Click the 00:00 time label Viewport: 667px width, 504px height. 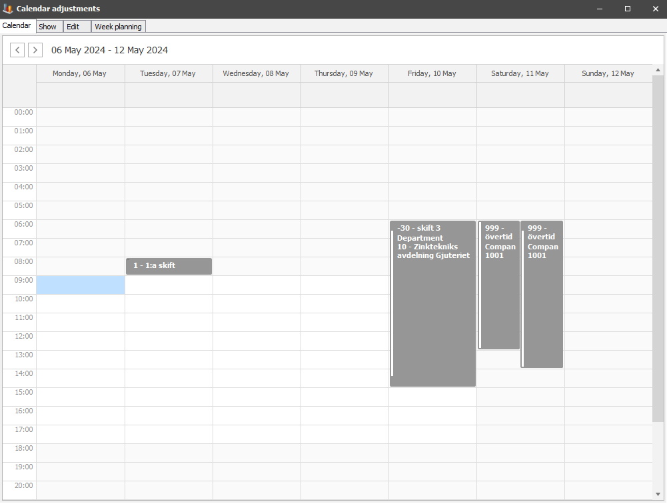(23, 113)
